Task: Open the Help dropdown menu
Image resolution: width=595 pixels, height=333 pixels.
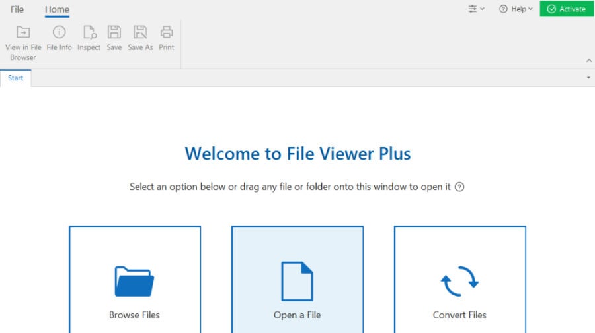Action: coord(516,9)
